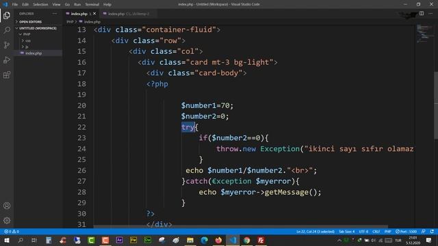438x246 pixels.
Task: Click PHP in the breadcrumb
Action: point(70,22)
